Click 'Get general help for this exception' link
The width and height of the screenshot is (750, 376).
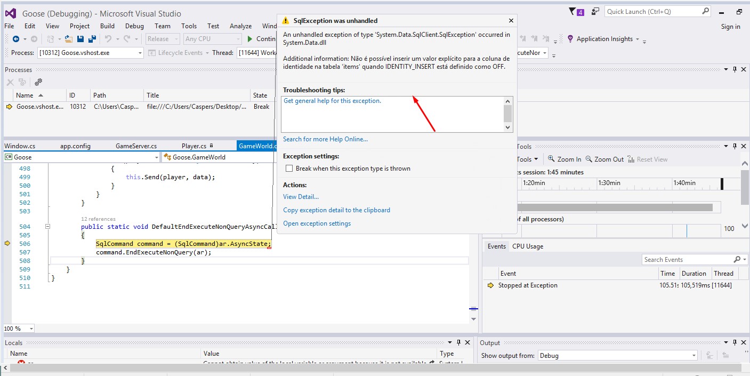point(332,101)
